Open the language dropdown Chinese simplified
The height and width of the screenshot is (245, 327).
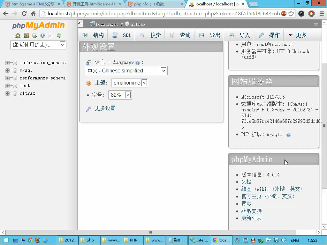coord(126,71)
